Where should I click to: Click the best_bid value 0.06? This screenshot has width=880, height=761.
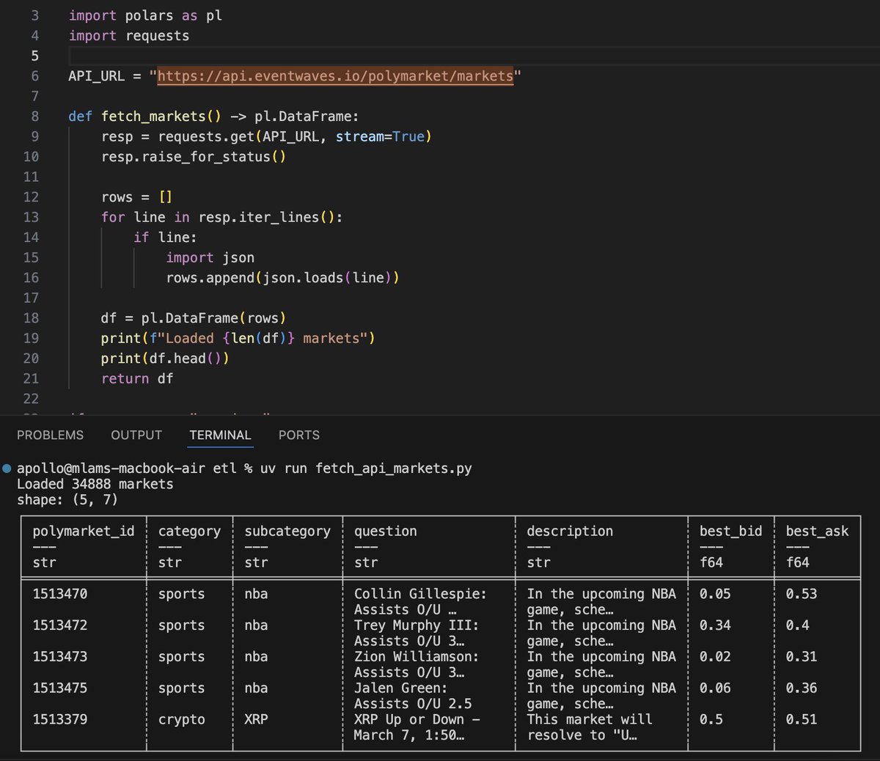[715, 688]
